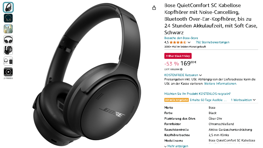Visit the Bose-Store link
263x148 pixels.
pos(181,38)
